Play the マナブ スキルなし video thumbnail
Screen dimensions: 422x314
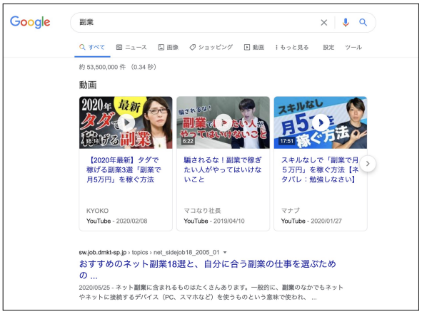point(321,122)
